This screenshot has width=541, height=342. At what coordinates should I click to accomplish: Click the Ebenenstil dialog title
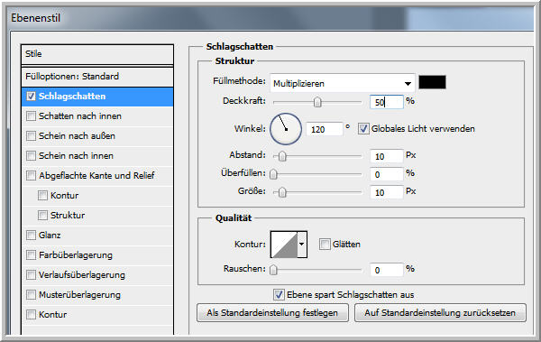(35, 18)
